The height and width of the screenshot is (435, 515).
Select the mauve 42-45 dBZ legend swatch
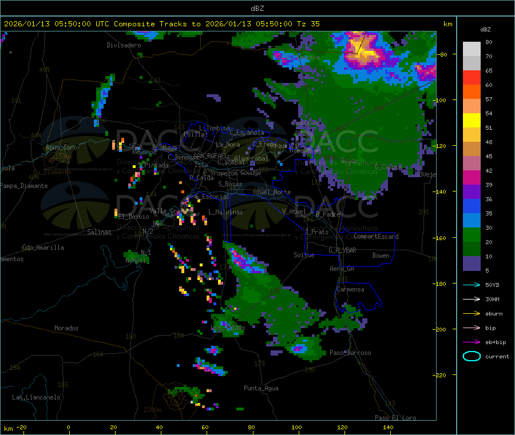pyautogui.click(x=472, y=163)
